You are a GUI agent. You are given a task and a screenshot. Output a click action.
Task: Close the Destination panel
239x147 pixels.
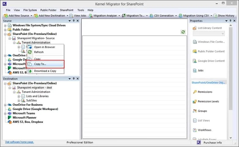click(78, 79)
